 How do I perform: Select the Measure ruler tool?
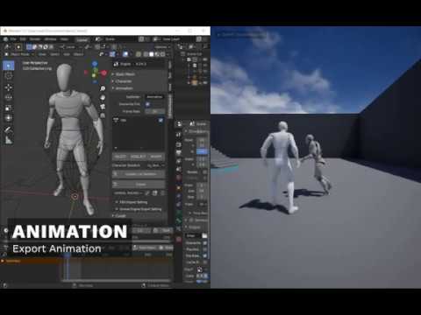(8, 140)
